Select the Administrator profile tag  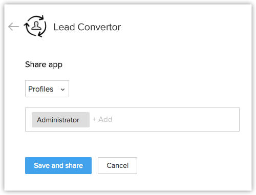click(60, 120)
